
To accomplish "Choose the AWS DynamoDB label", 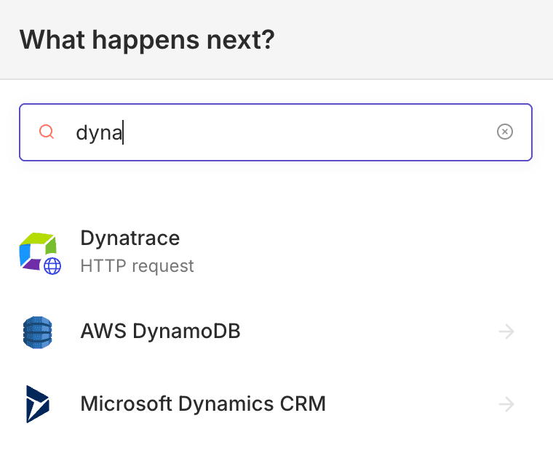I will pyautogui.click(x=160, y=332).
